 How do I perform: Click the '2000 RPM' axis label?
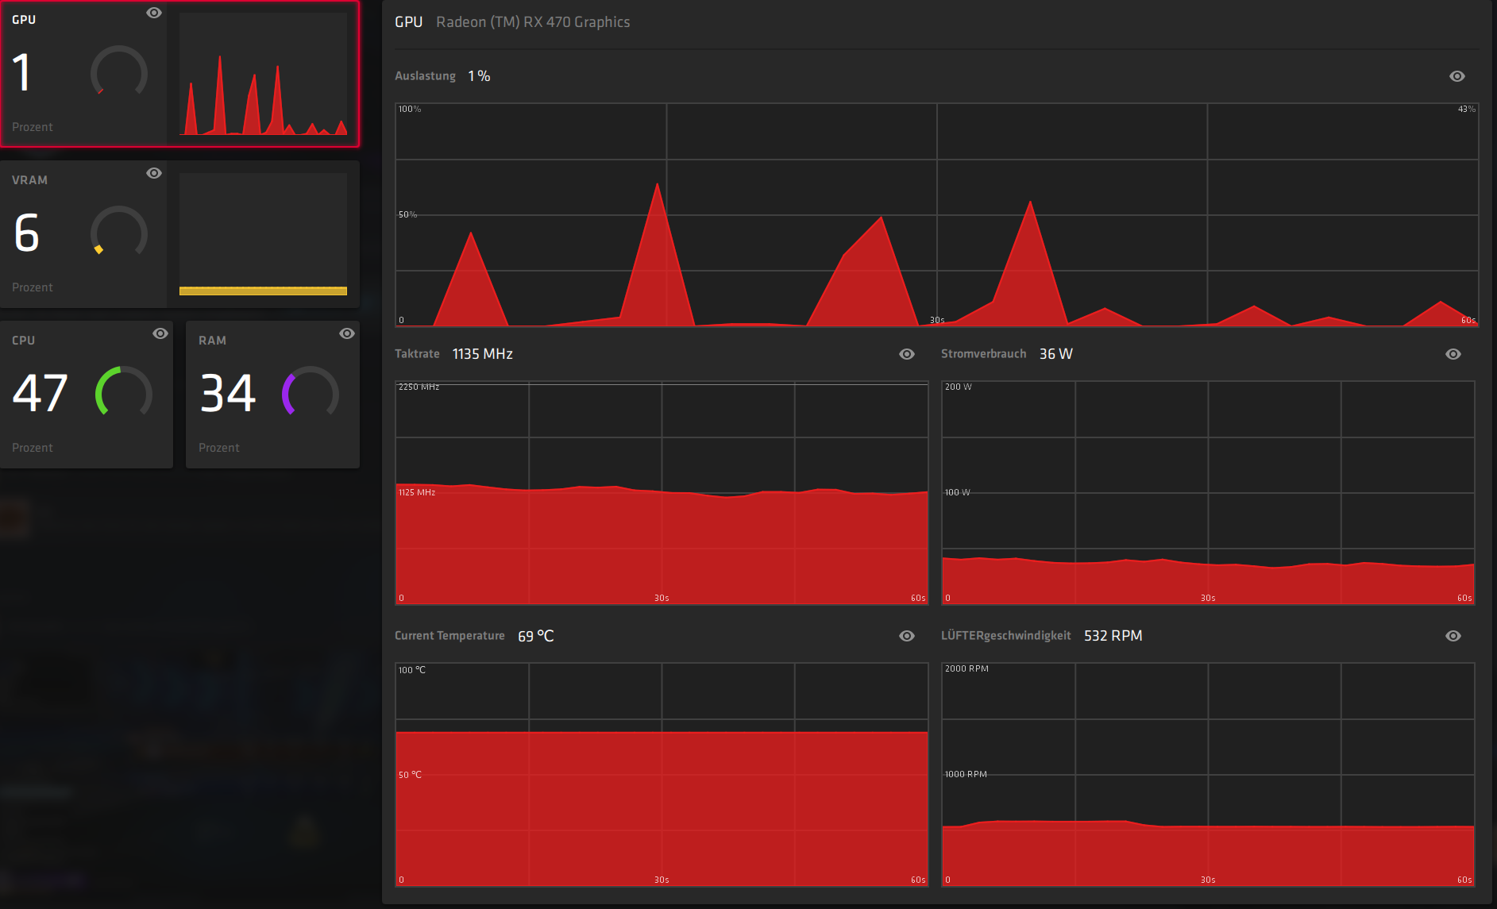tap(966, 669)
